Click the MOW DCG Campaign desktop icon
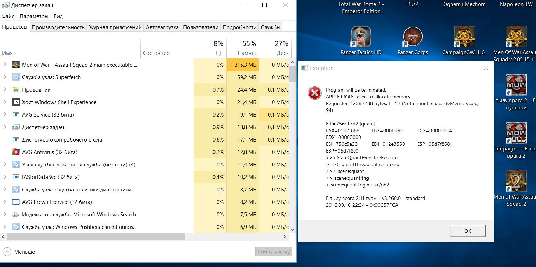536x267 pixels. pyautogui.click(x=516, y=133)
